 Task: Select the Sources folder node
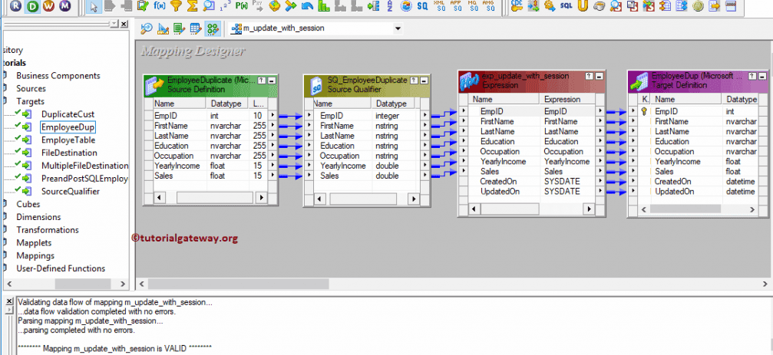point(31,89)
